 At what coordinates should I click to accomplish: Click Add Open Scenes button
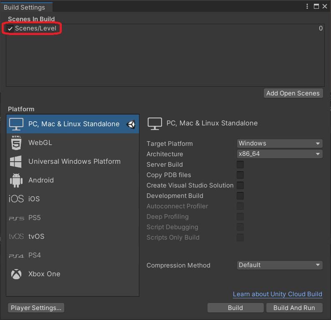(x=293, y=93)
